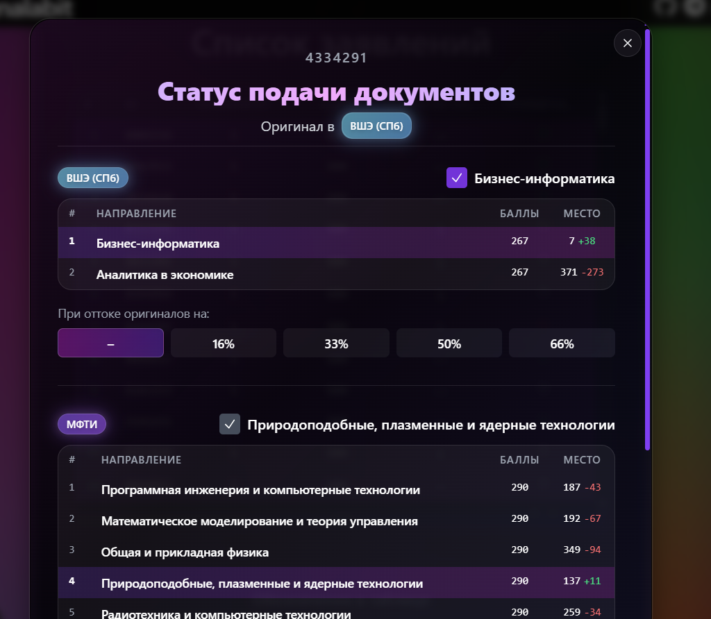Click the modal's purple vertical scrollbar
Viewport: 711px width, 619px height.
648,239
